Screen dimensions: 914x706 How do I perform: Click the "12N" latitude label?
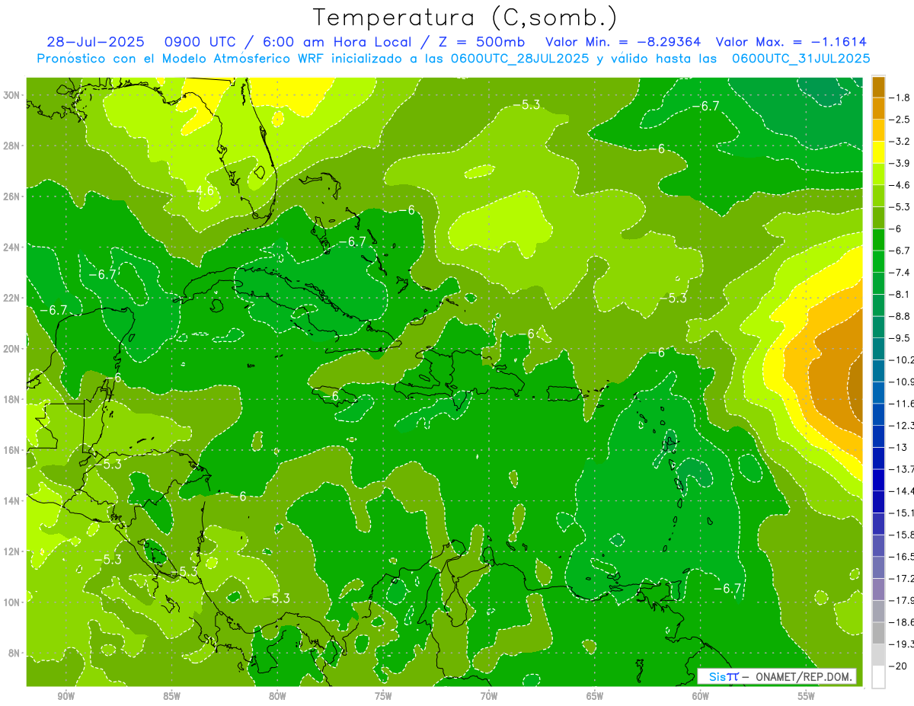point(12,551)
